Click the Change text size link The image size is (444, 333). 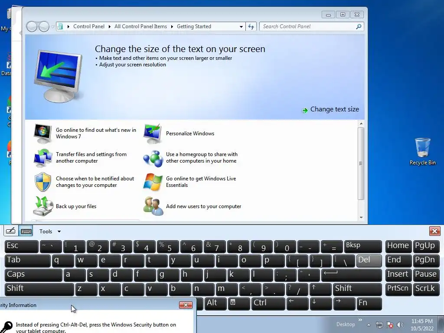coord(334,109)
